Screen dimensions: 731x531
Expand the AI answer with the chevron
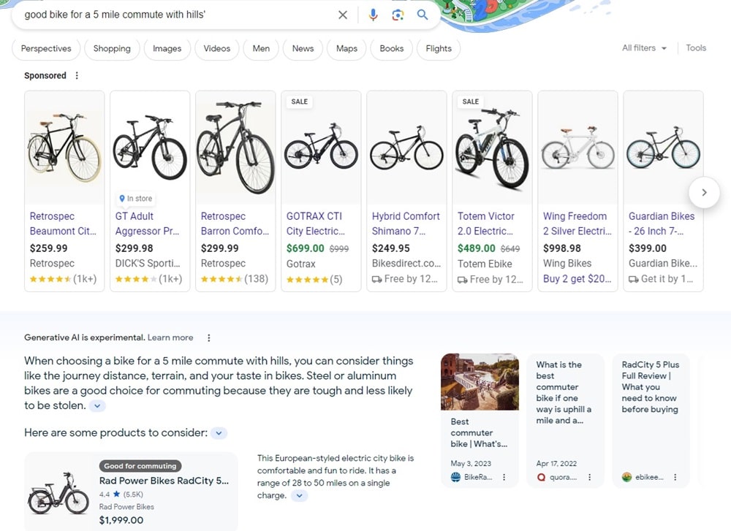[x=97, y=406]
